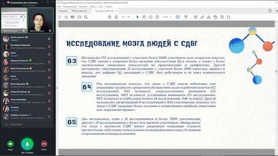This screenshot has width=278, height=156.
Task: Go to previous page arrow up icon
Action: coord(109,17)
